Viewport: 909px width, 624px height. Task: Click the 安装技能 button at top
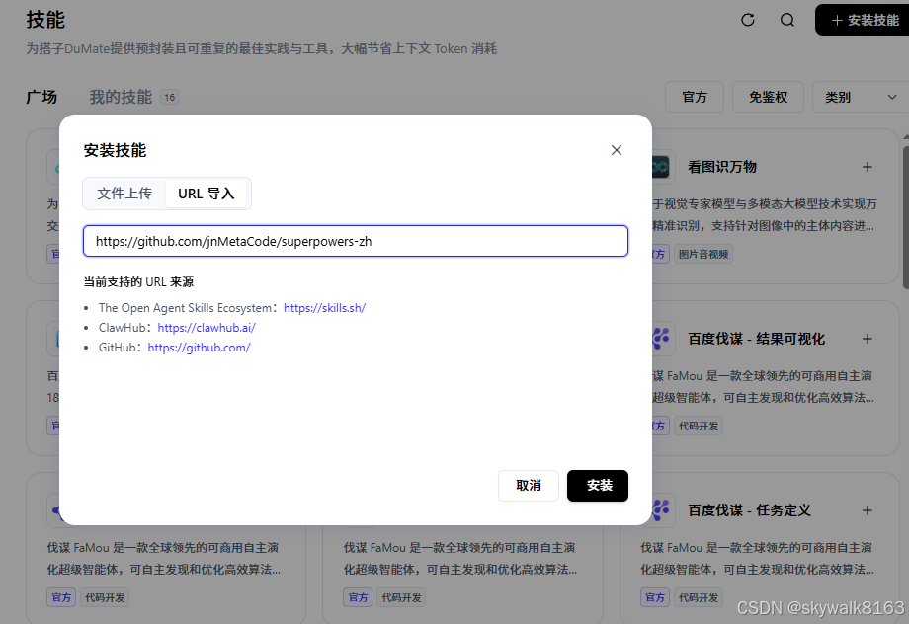(864, 20)
